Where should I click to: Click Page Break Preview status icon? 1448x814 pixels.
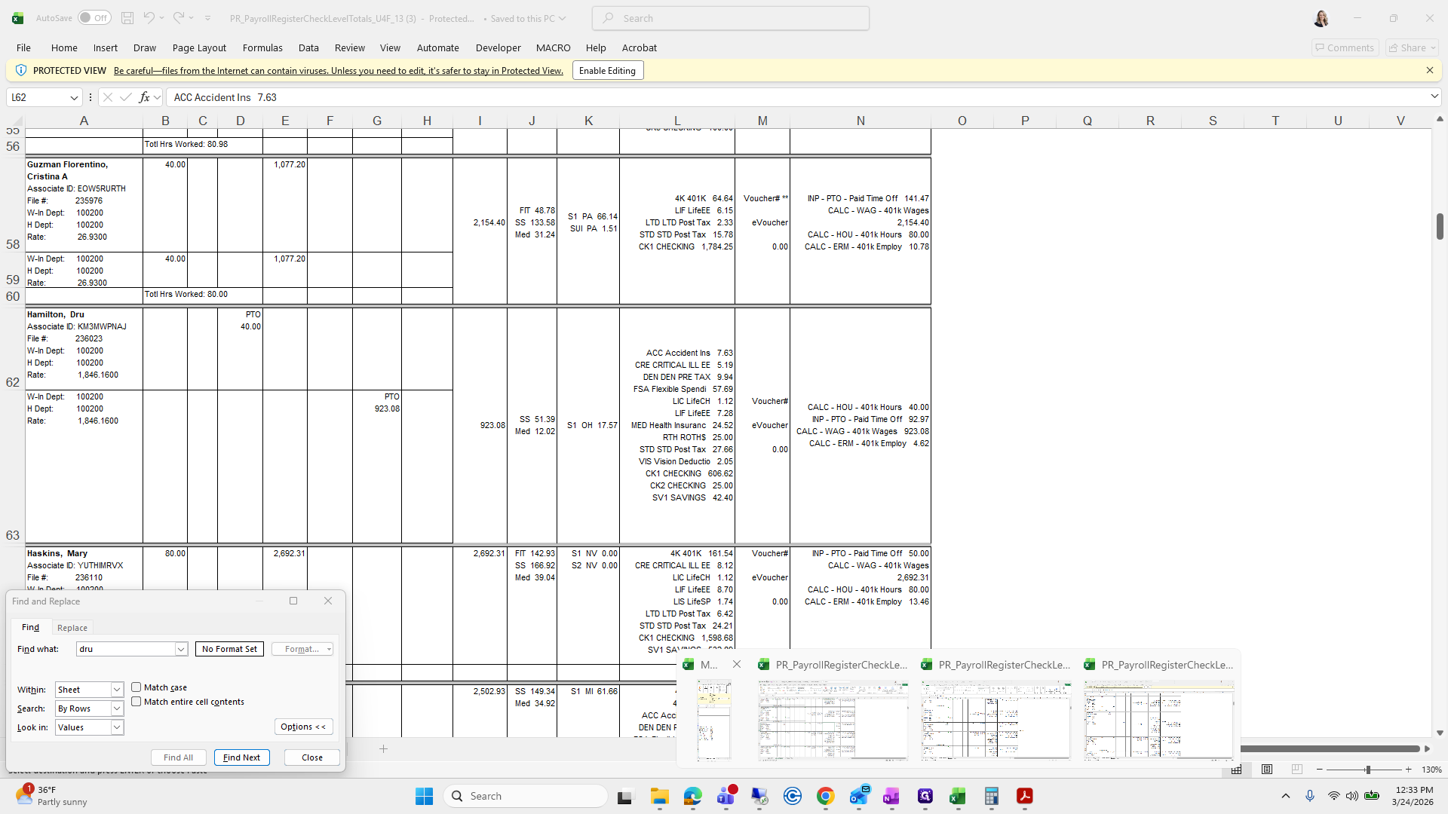coord(1296,770)
